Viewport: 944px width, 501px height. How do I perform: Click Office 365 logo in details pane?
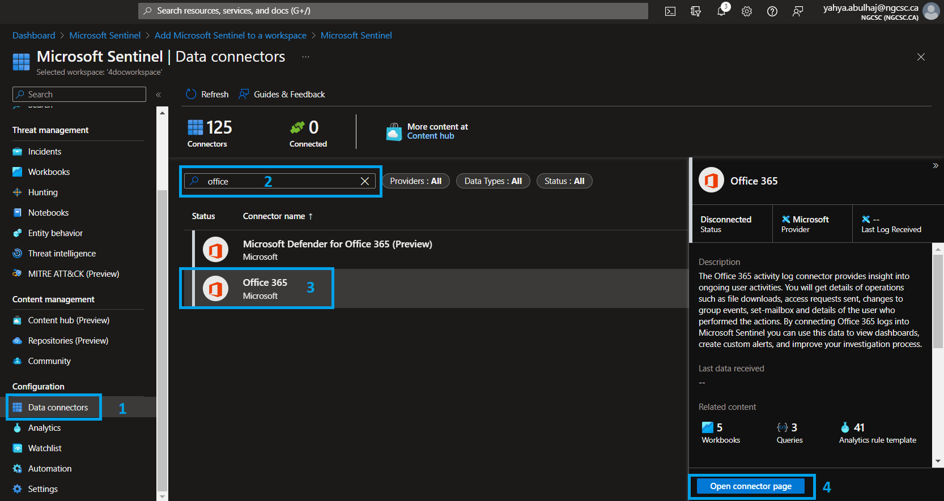pyautogui.click(x=712, y=181)
